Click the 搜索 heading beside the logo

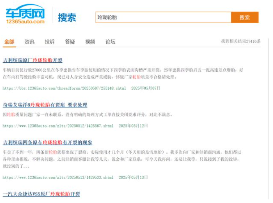click(67, 17)
